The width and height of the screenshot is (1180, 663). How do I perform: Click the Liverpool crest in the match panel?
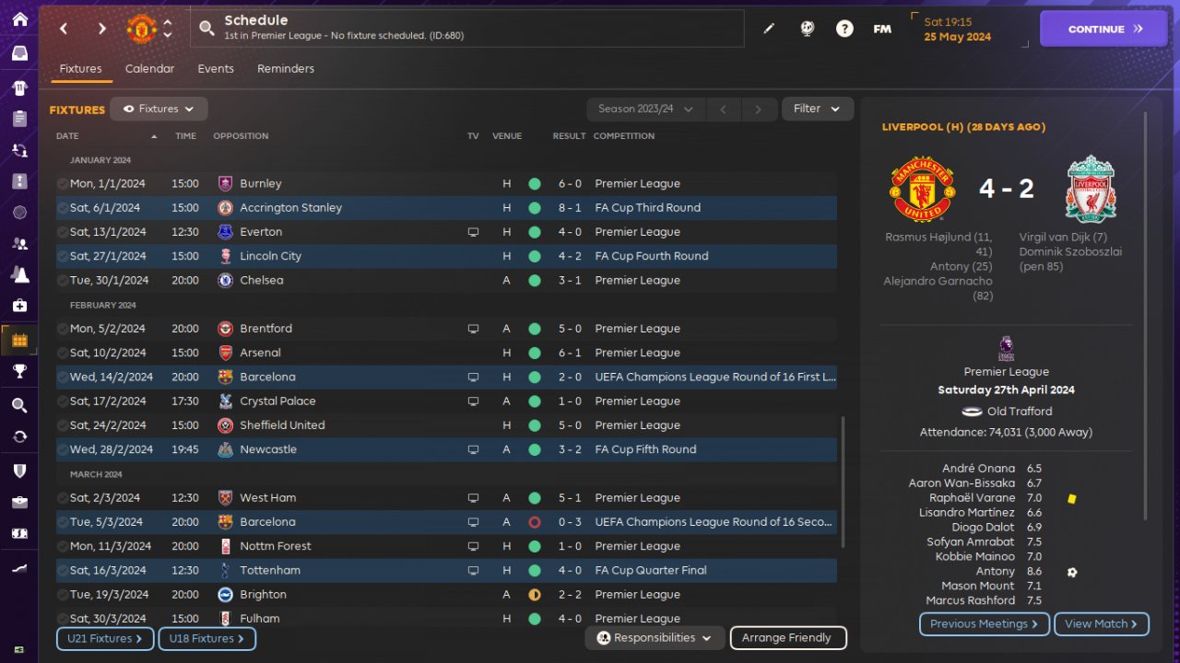click(x=1091, y=189)
